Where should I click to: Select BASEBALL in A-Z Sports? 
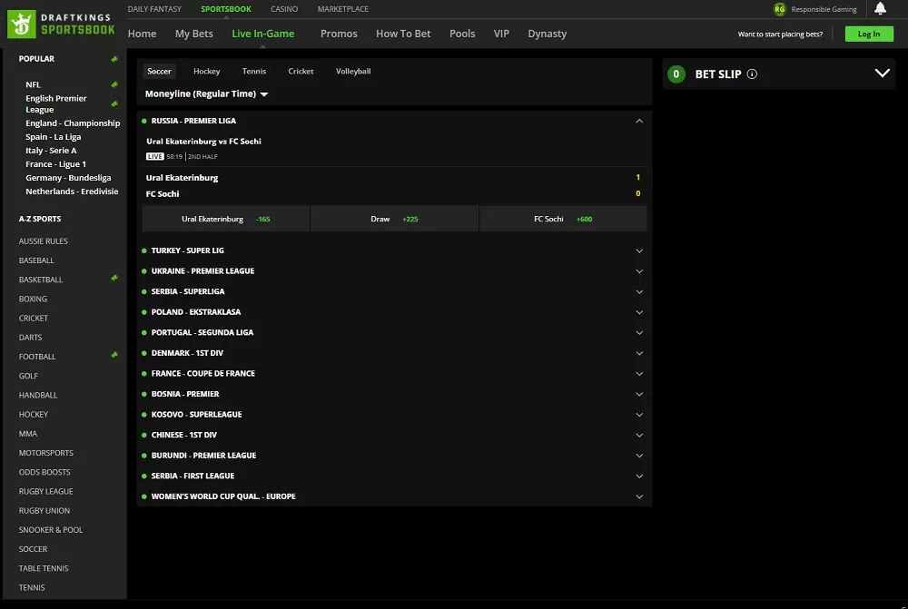[36, 260]
